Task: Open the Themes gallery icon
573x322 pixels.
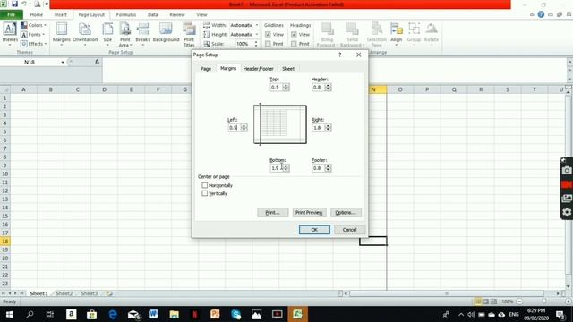Action: click(x=10, y=34)
